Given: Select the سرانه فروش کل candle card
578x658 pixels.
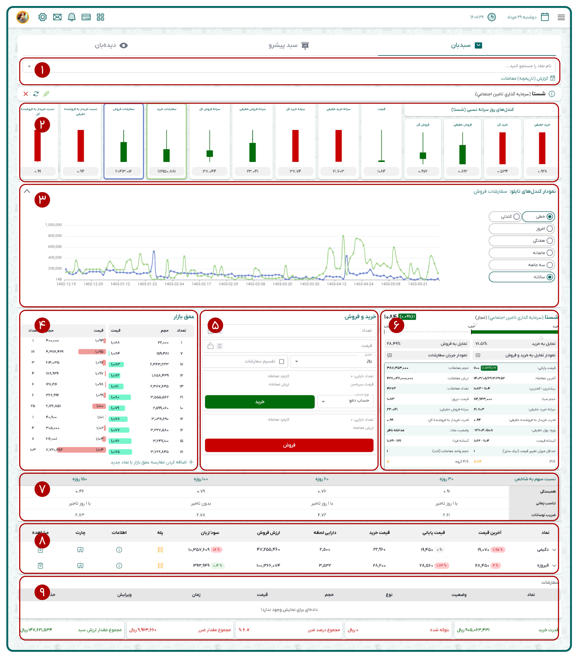Looking at the screenshot, I should pos(210,141).
